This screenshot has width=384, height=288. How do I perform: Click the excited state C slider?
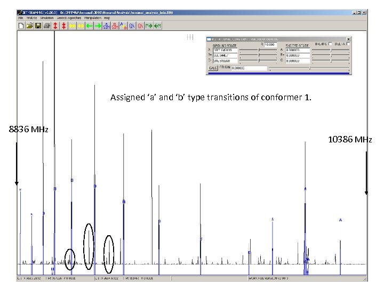[x=331, y=60]
